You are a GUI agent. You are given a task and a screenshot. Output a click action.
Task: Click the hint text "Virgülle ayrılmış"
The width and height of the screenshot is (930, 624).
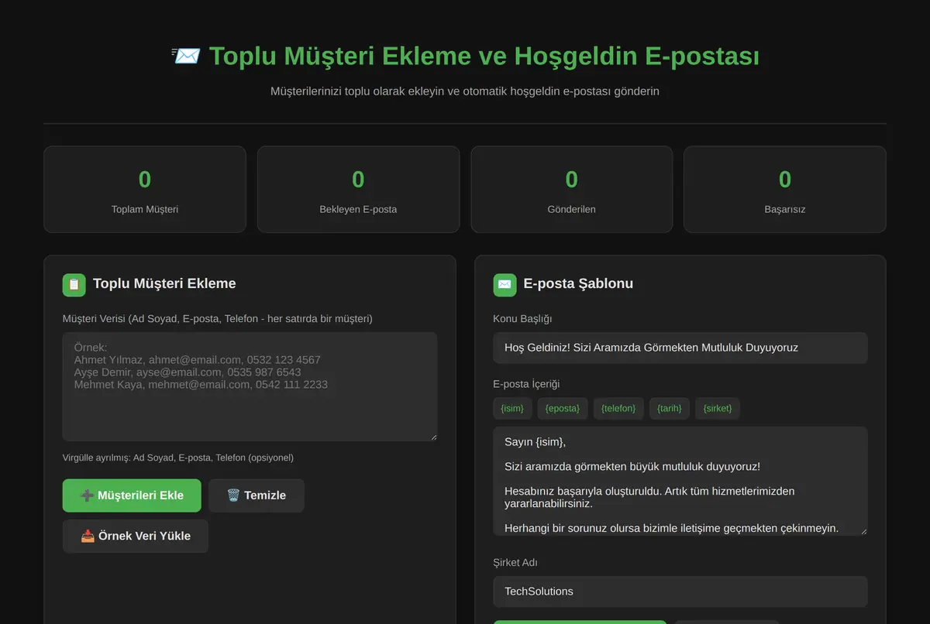[x=96, y=458]
